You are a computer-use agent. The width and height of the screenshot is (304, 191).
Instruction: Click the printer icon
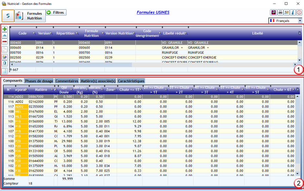pyautogui.click(x=280, y=13)
